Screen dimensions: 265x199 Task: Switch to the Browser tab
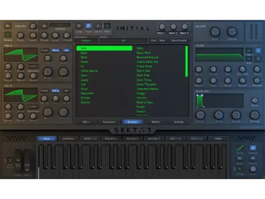(x=132, y=122)
